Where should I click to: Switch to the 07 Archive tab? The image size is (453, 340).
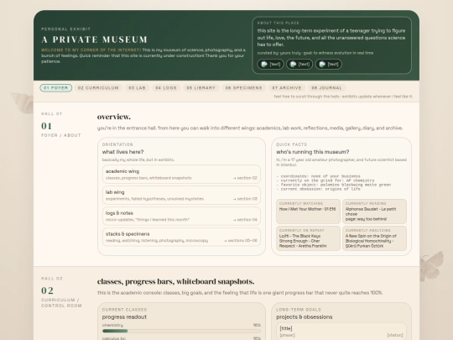(287, 88)
